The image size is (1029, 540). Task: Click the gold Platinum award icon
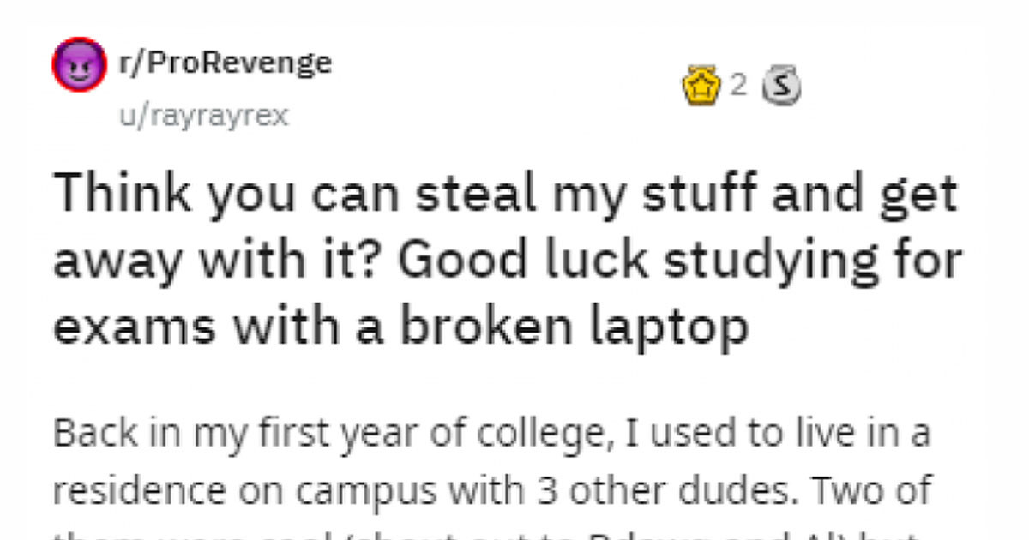pyautogui.click(x=703, y=86)
